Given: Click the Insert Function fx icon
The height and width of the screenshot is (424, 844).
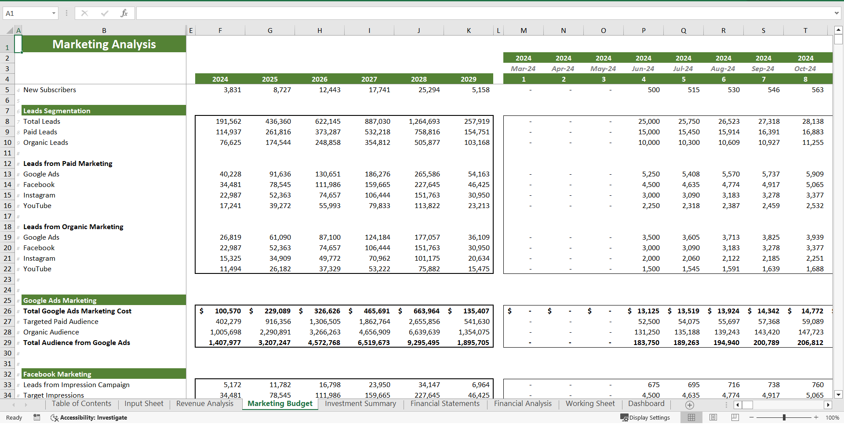Looking at the screenshot, I should click(x=124, y=13).
